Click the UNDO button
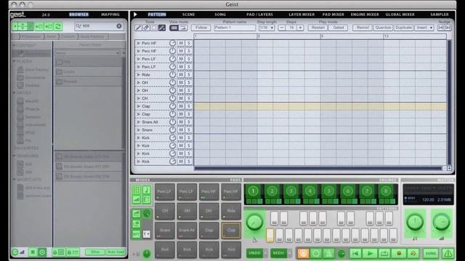Viewport: 465px width, 261px height. pyautogui.click(x=254, y=253)
